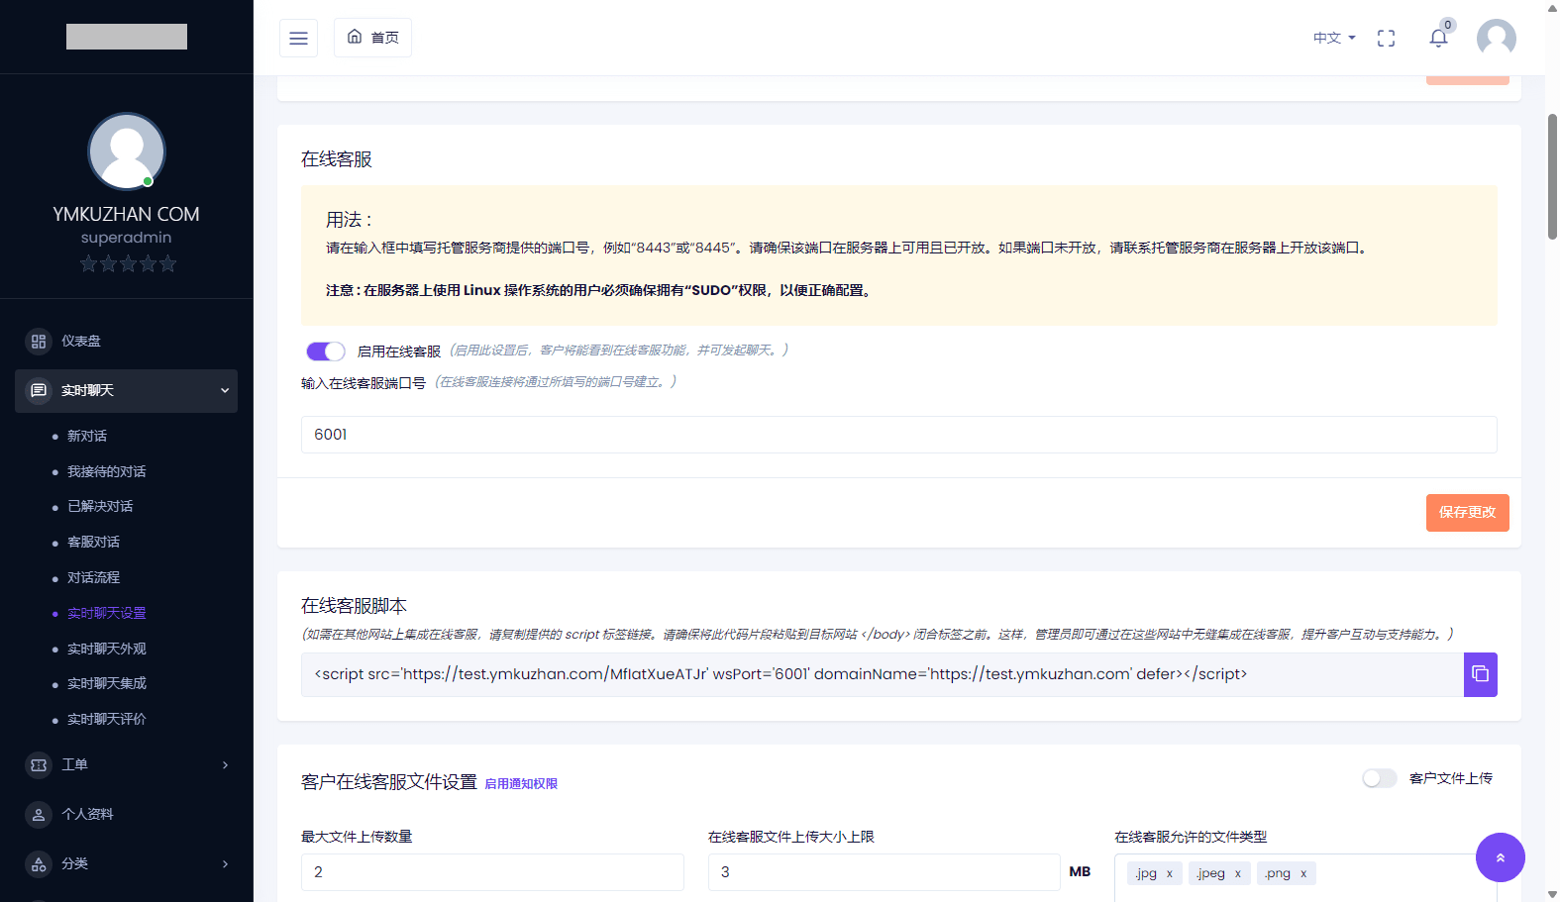
Task: Collapse the 实时聊天 menu chevron
Action: coord(225,390)
